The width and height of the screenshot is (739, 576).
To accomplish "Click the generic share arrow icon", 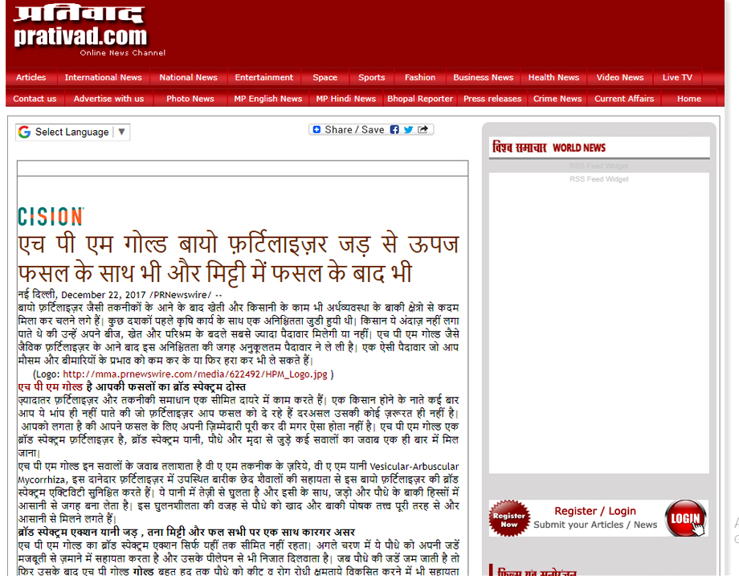I will [423, 129].
